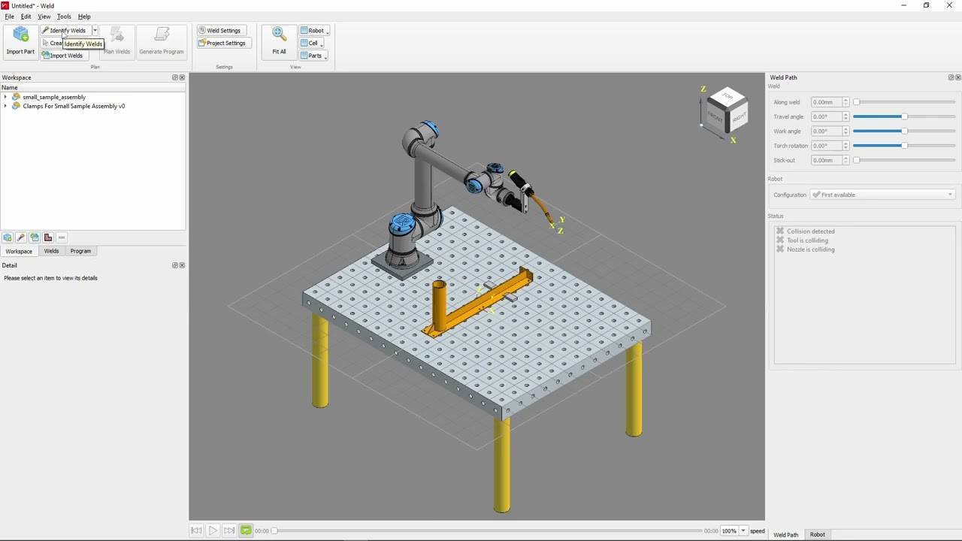The width and height of the screenshot is (962, 541).
Task: Click the Travel angle stepper arrows
Action: (846, 116)
